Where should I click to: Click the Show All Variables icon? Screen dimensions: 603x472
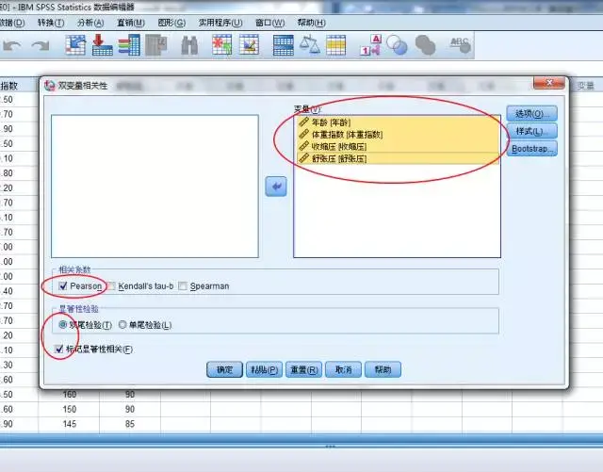click(x=425, y=45)
